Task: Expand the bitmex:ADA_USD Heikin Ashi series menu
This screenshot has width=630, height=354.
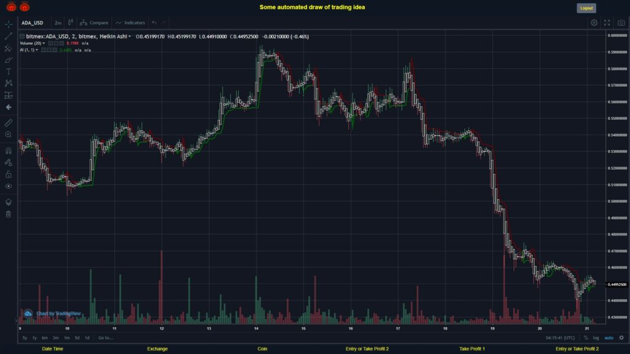Action: (129, 36)
